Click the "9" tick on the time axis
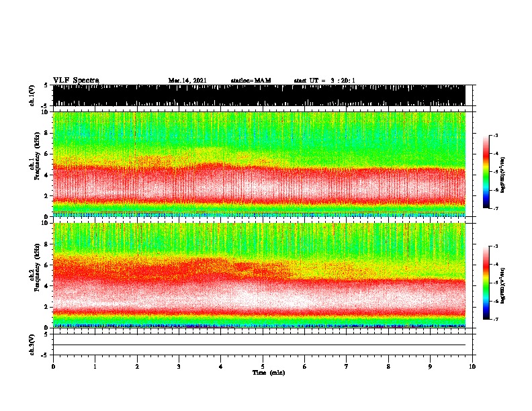 [x=430, y=367]
